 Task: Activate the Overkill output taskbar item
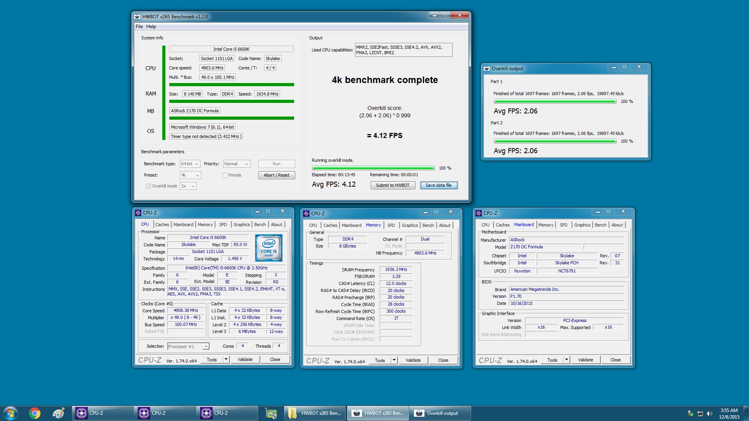(440, 413)
